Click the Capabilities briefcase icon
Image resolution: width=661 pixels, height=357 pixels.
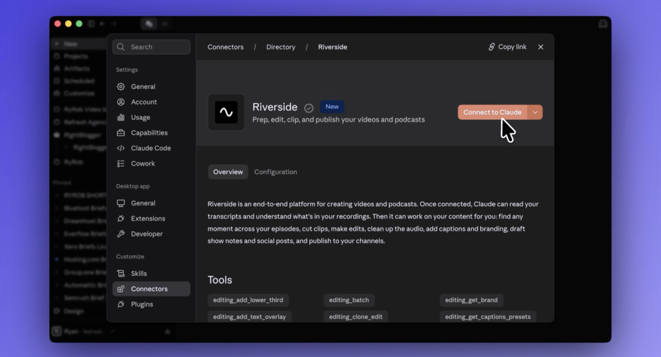[121, 133]
